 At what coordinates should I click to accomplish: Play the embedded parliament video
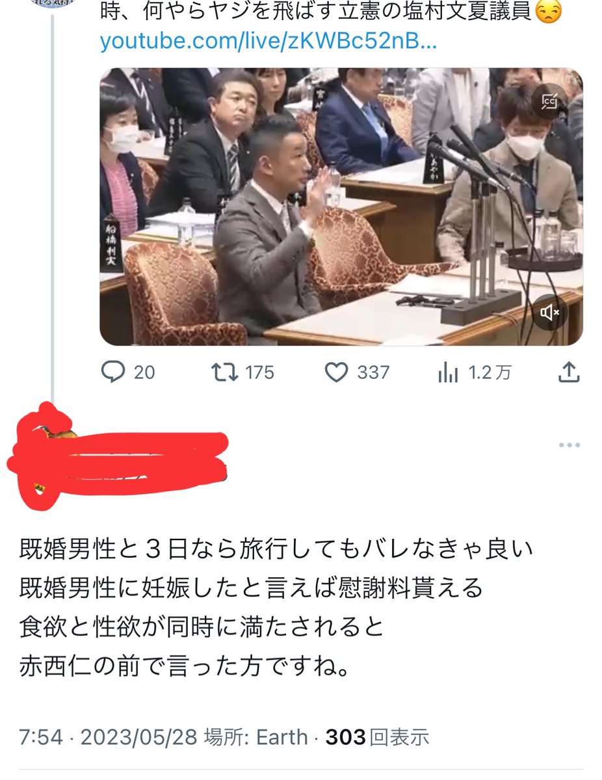pyautogui.click(x=341, y=207)
